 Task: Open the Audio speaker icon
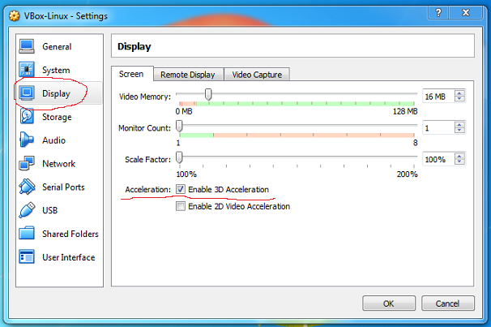pyautogui.click(x=27, y=140)
